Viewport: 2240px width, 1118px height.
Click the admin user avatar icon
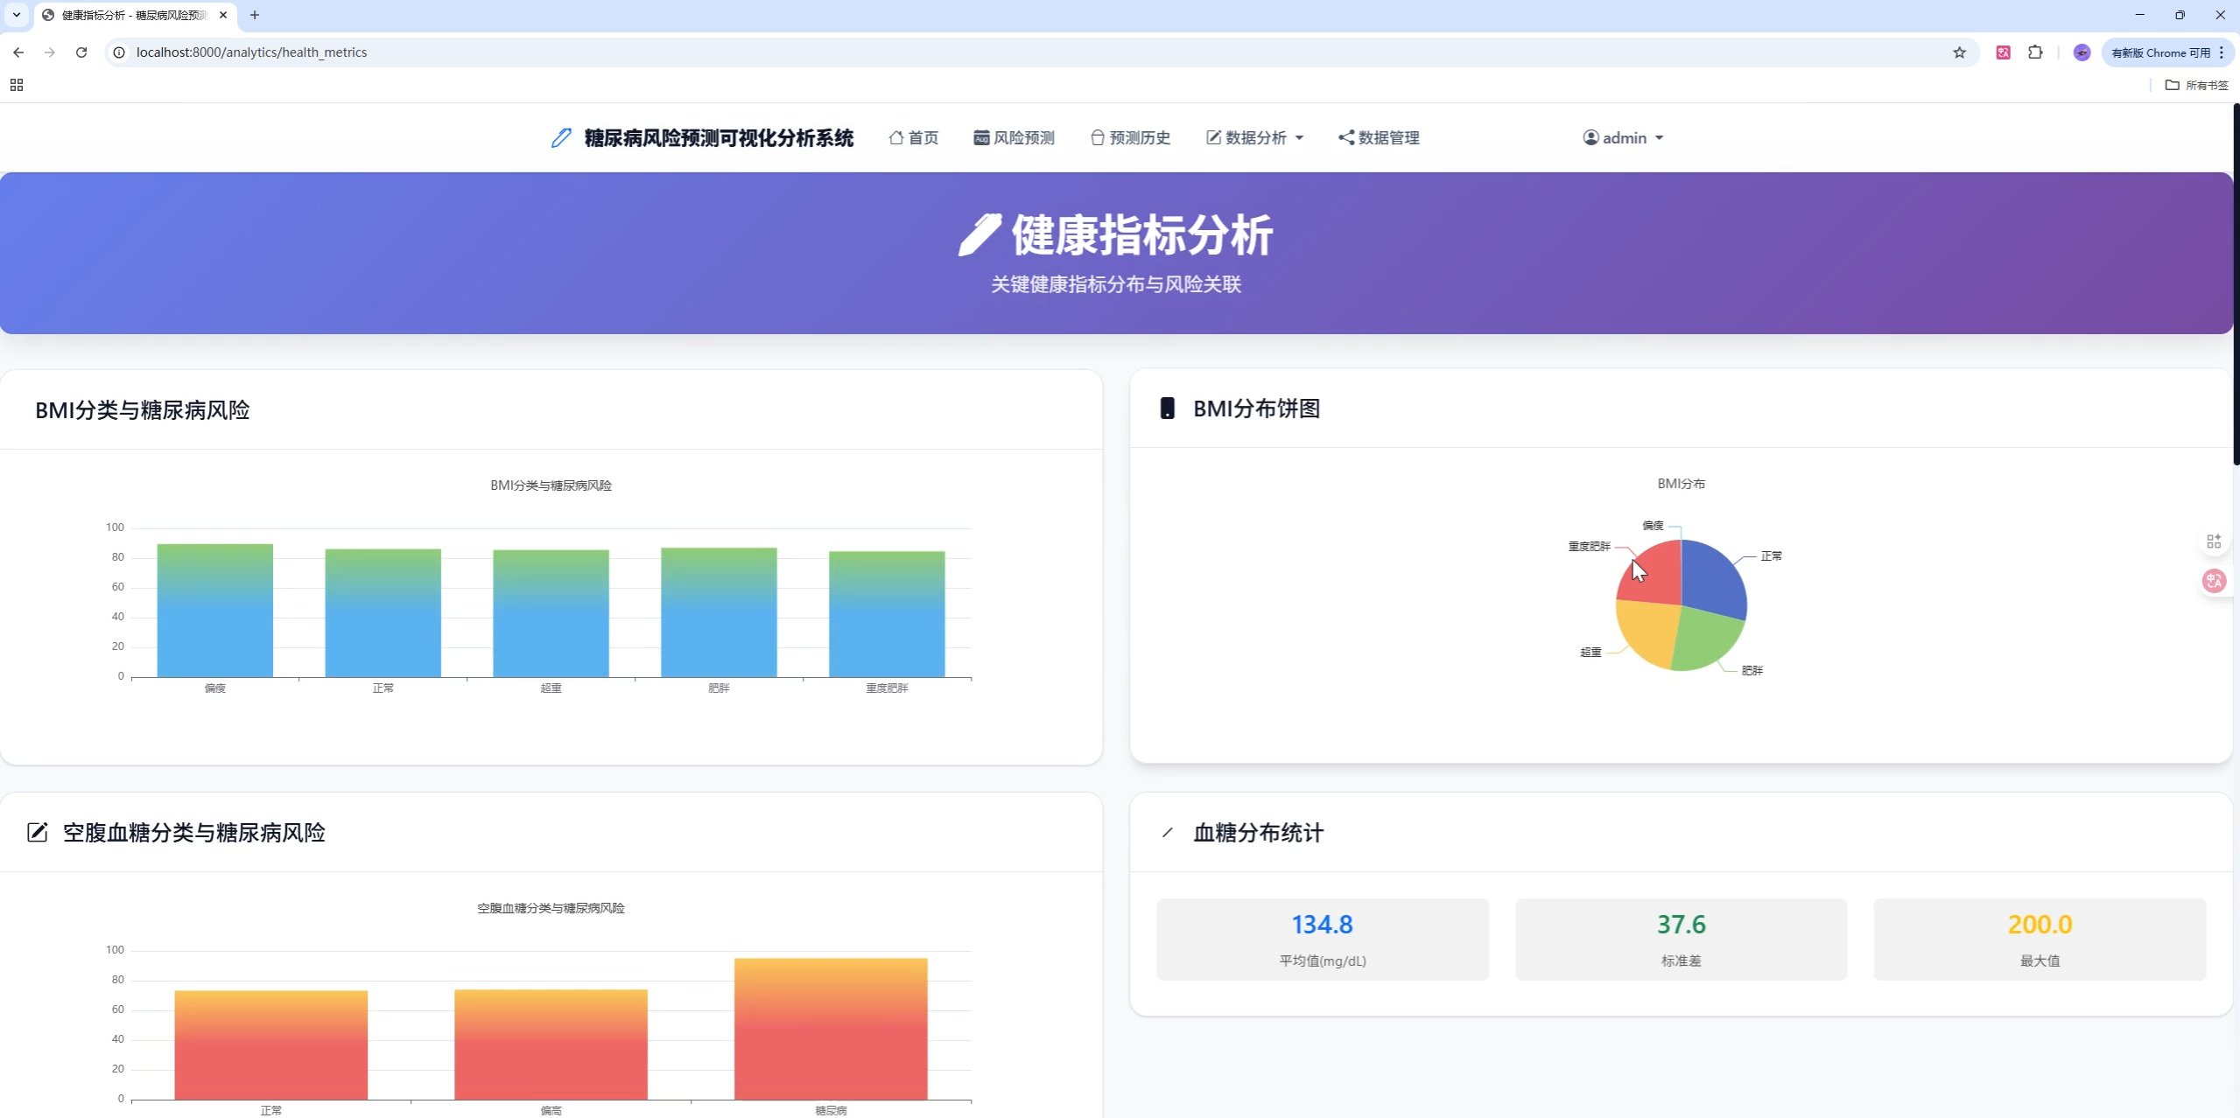point(1590,137)
